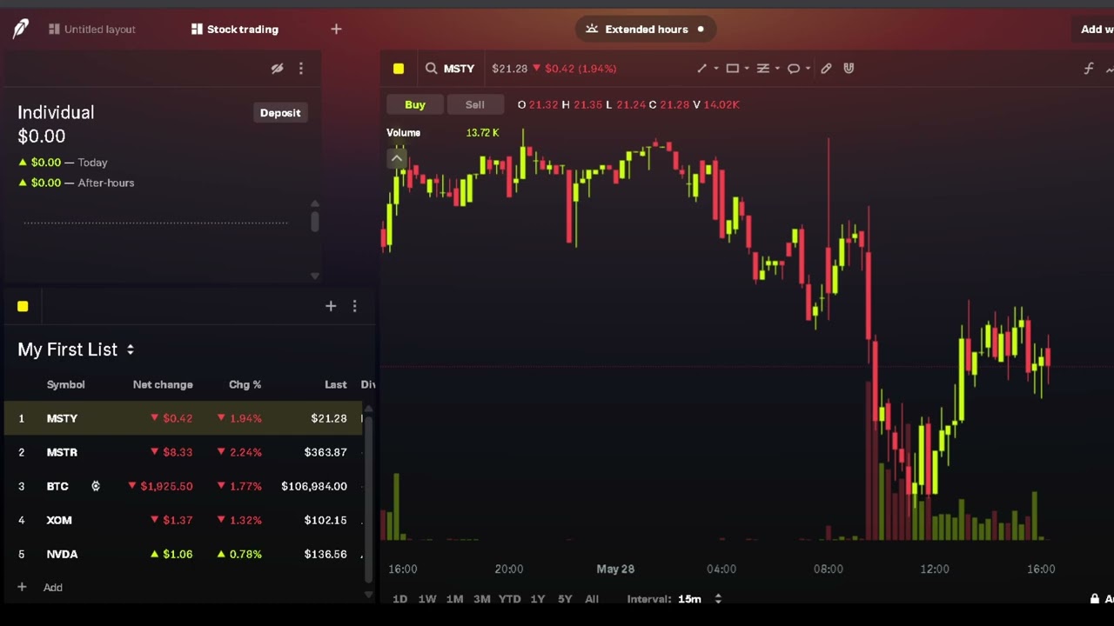Click the chart yellow link color square
The height and width of the screenshot is (626, 1114).
(399, 69)
